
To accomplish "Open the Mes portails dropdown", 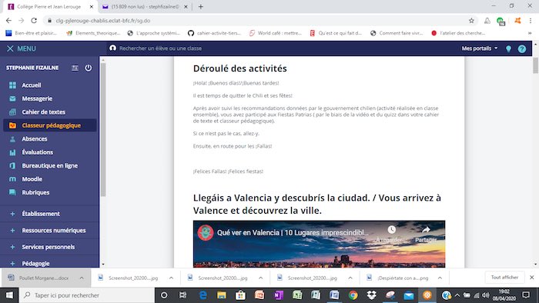I will (480, 48).
